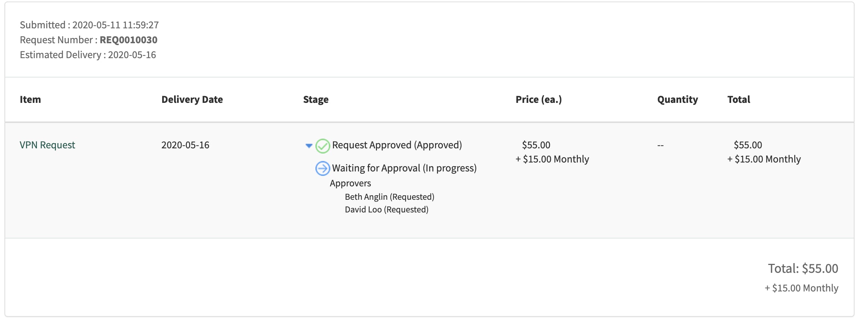Click approver Beth Anglin (Requested)
Screen dimensions: 859x322
(x=389, y=197)
